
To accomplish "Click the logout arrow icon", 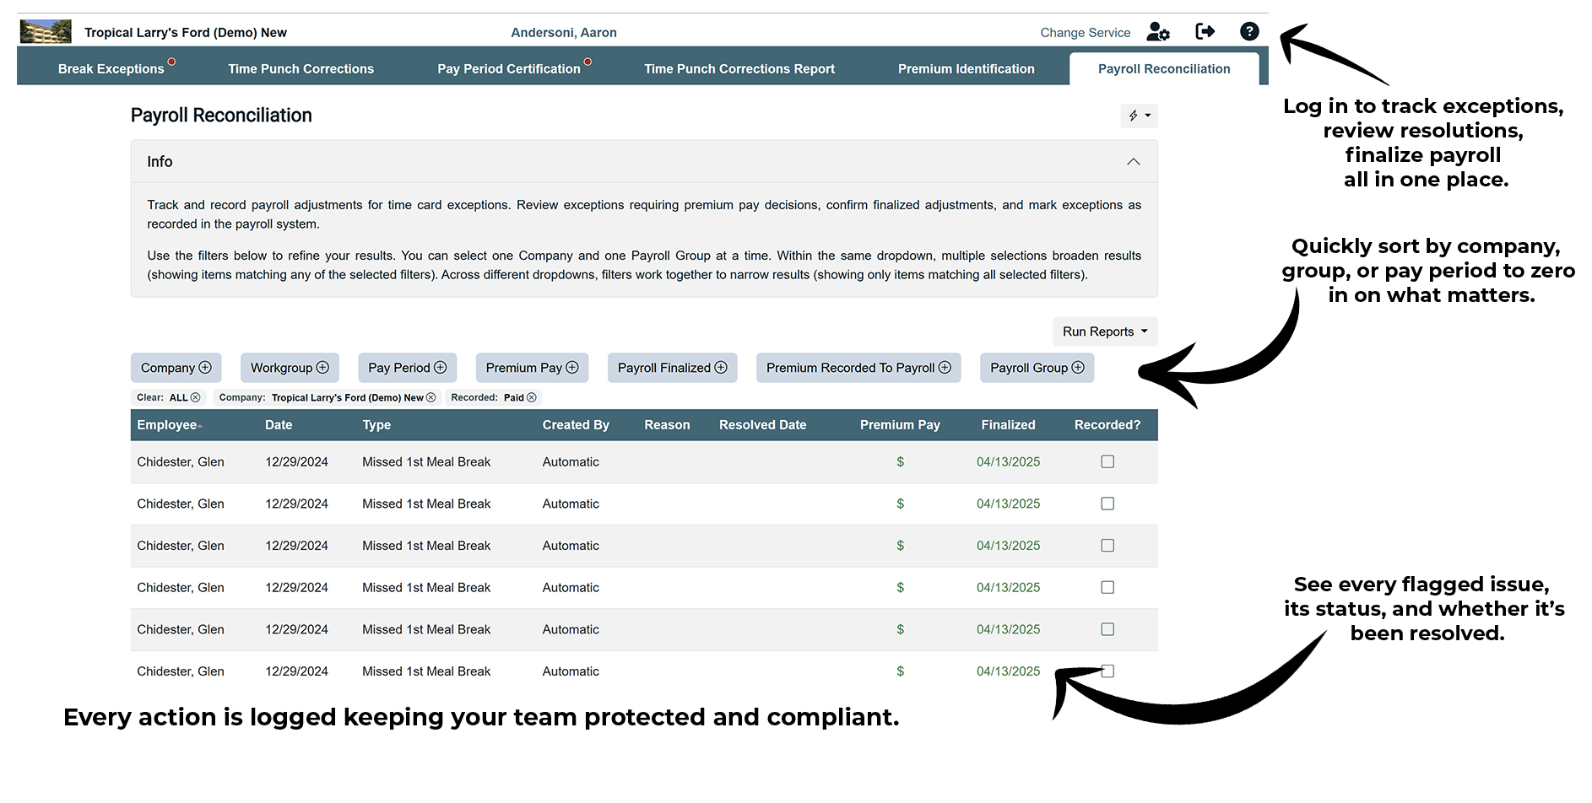I will click(1205, 32).
